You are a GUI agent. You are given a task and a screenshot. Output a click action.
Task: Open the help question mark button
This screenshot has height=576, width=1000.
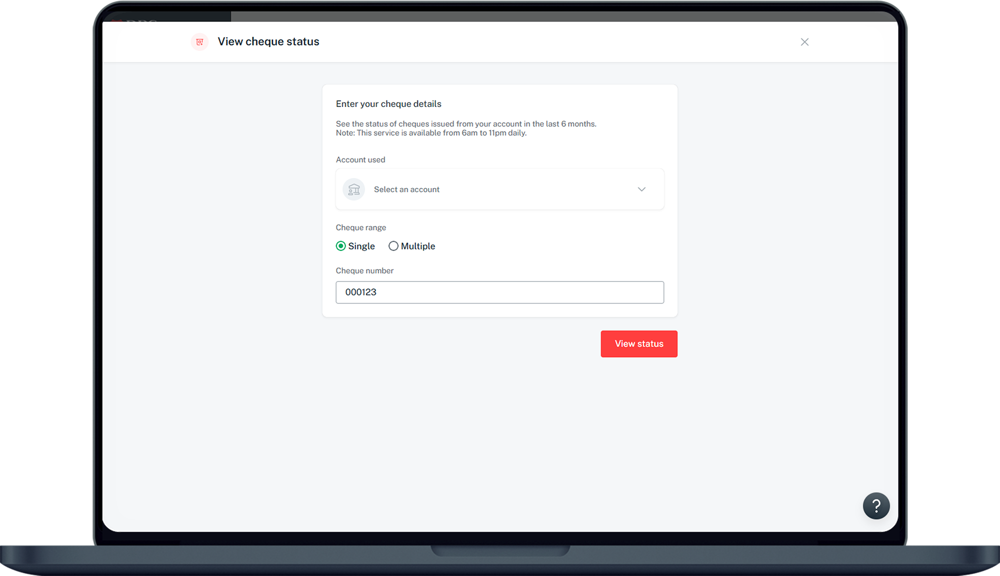point(876,506)
